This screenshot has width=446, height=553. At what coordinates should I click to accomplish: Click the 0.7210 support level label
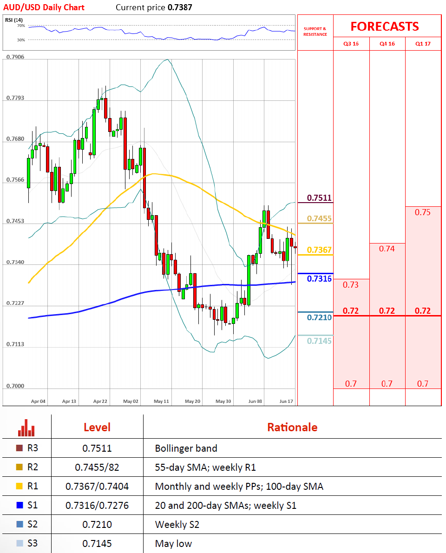319,317
